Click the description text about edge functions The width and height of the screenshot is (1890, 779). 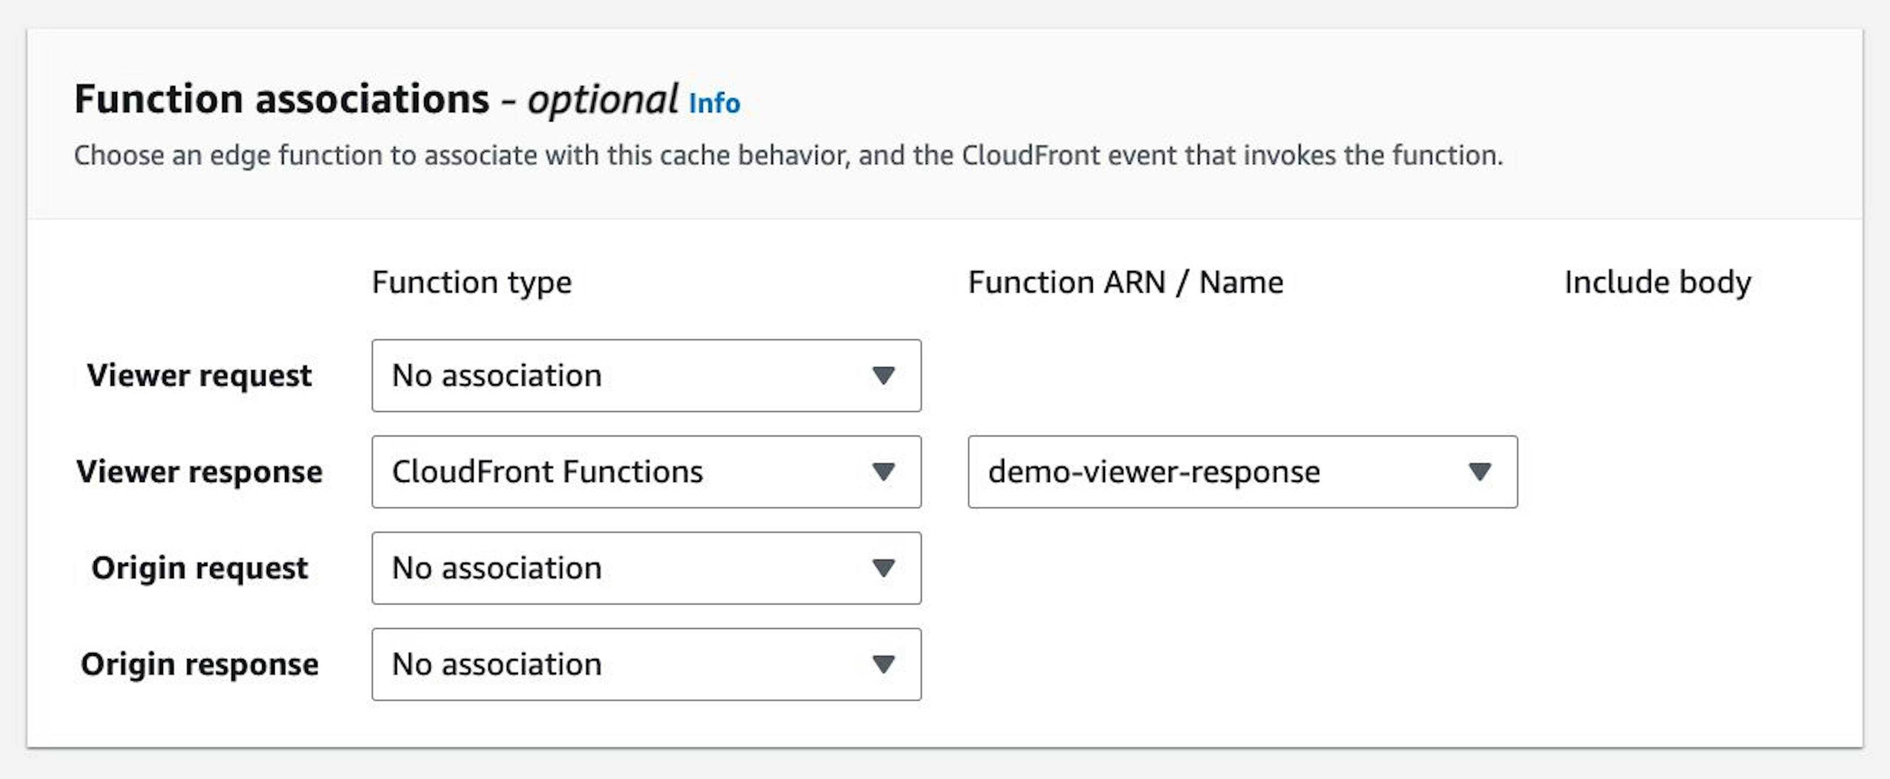(788, 155)
